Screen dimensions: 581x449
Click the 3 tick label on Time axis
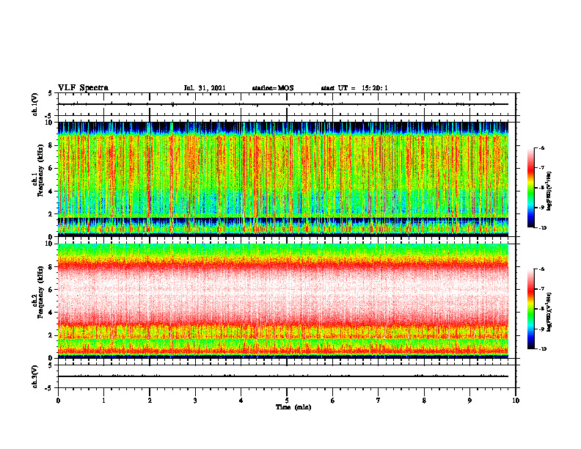(x=195, y=401)
